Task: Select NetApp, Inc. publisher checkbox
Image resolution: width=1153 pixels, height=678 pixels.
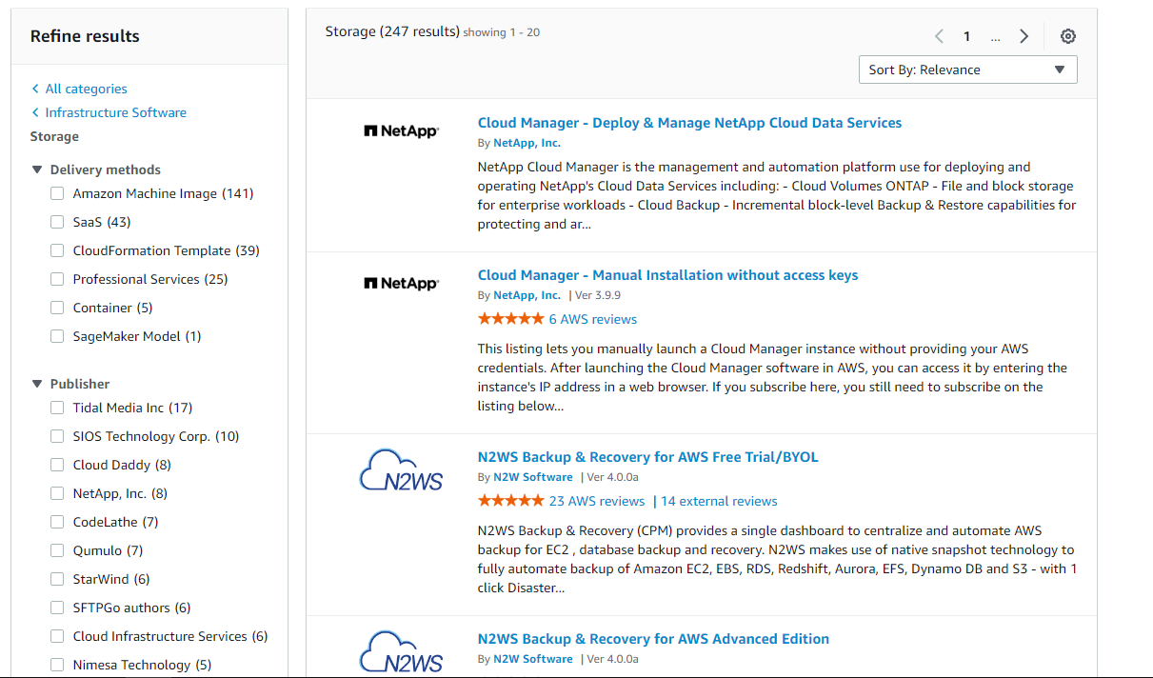Action: [57, 493]
